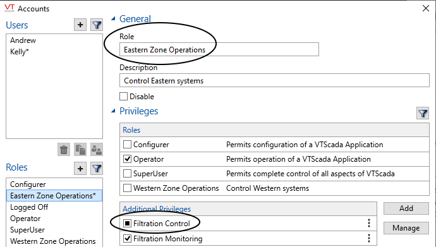The height and width of the screenshot is (247, 436).
Task: Toggle the Filtration Control privilege checkbox
Action: tap(127, 224)
